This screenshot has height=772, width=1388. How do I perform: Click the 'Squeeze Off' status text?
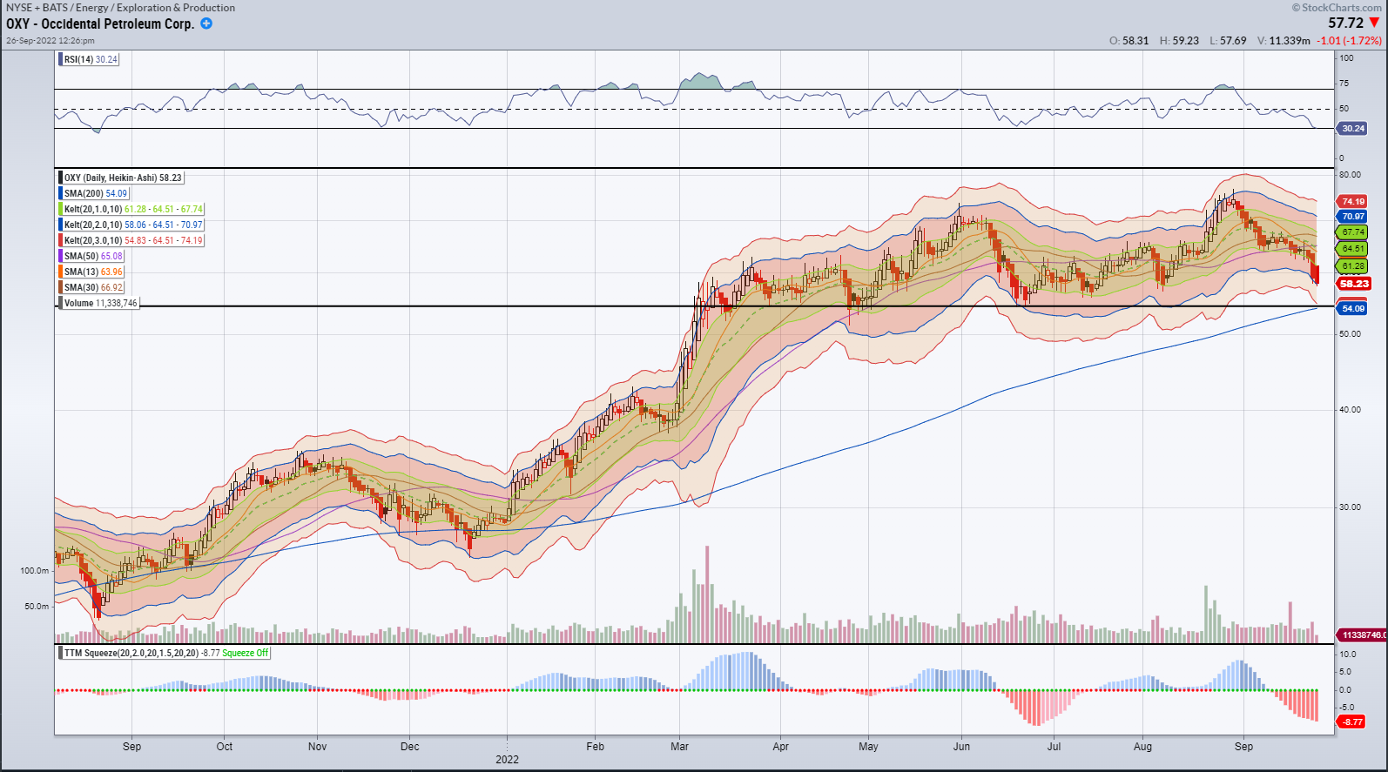246,653
